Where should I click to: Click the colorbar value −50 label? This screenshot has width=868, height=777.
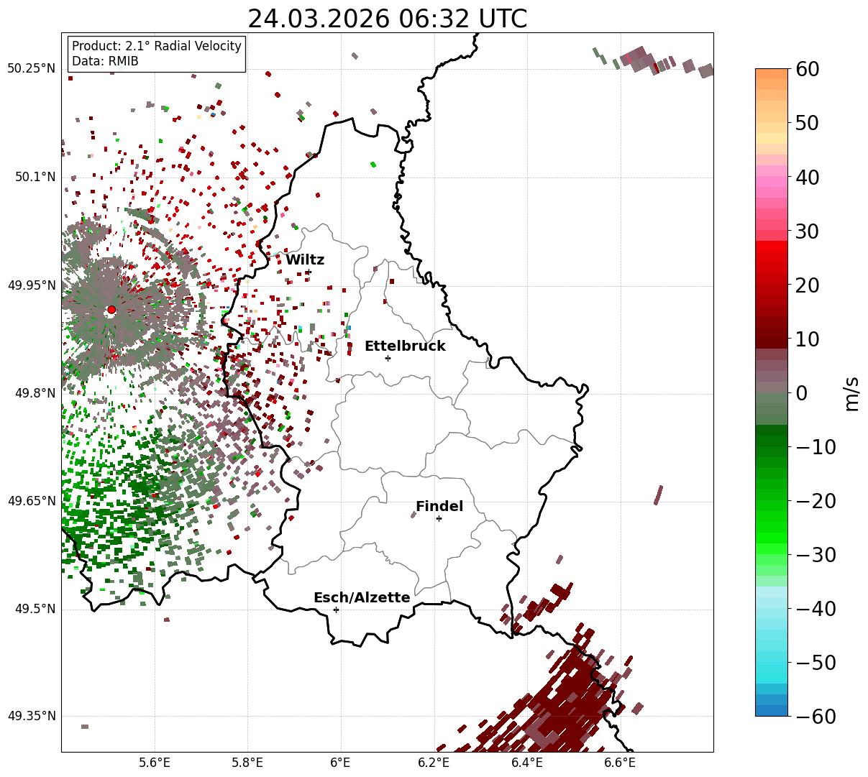pos(816,663)
